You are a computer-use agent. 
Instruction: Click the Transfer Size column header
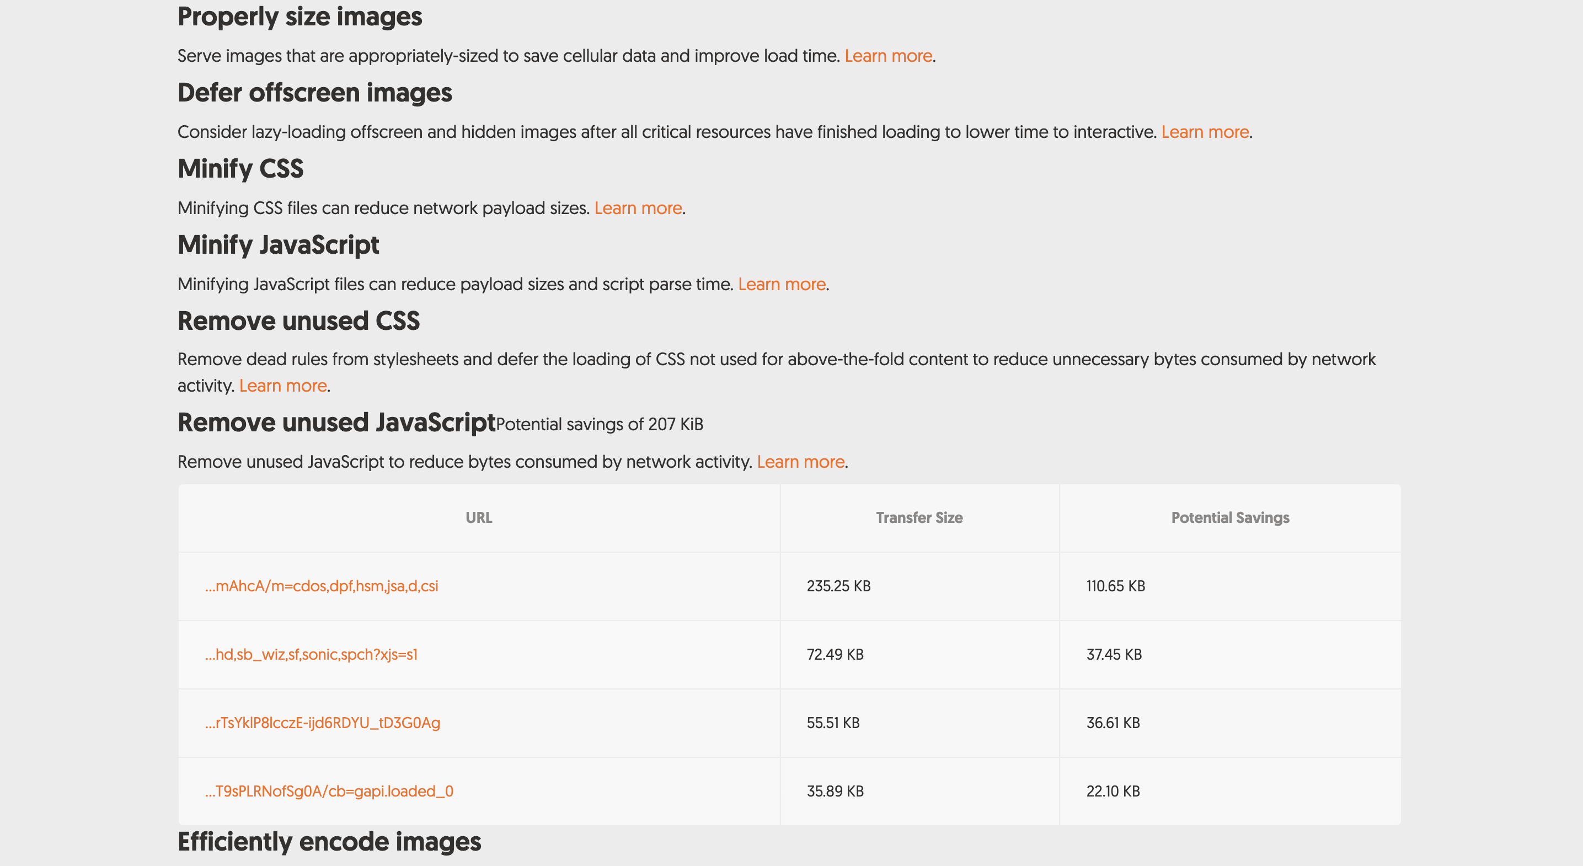[919, 518]
